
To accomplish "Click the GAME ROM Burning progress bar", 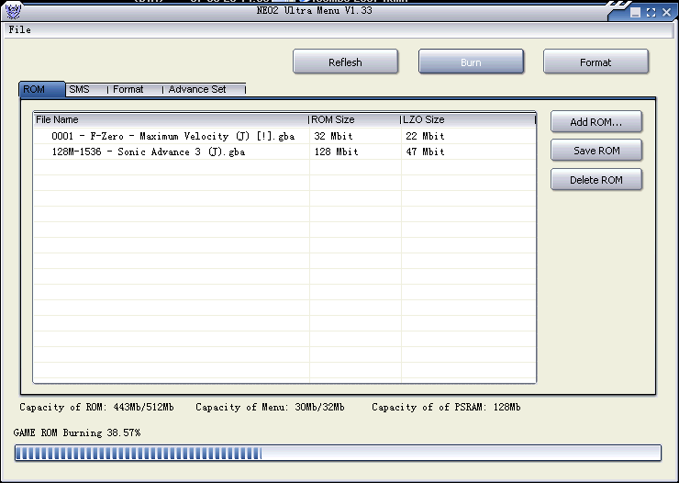I will click(338, 453).
